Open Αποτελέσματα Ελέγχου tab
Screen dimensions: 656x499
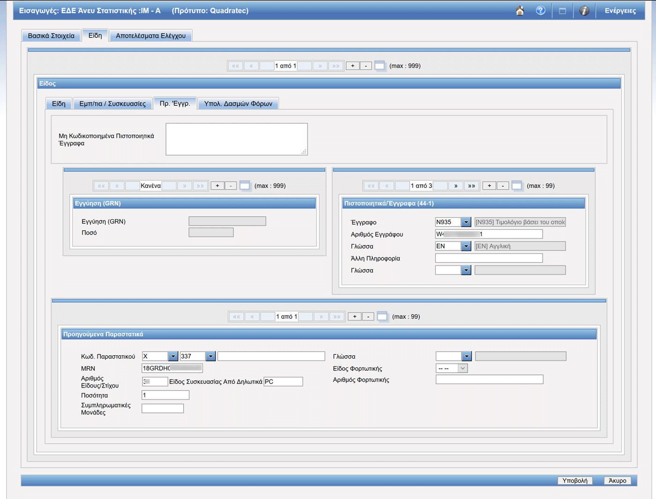coord(151,36)
